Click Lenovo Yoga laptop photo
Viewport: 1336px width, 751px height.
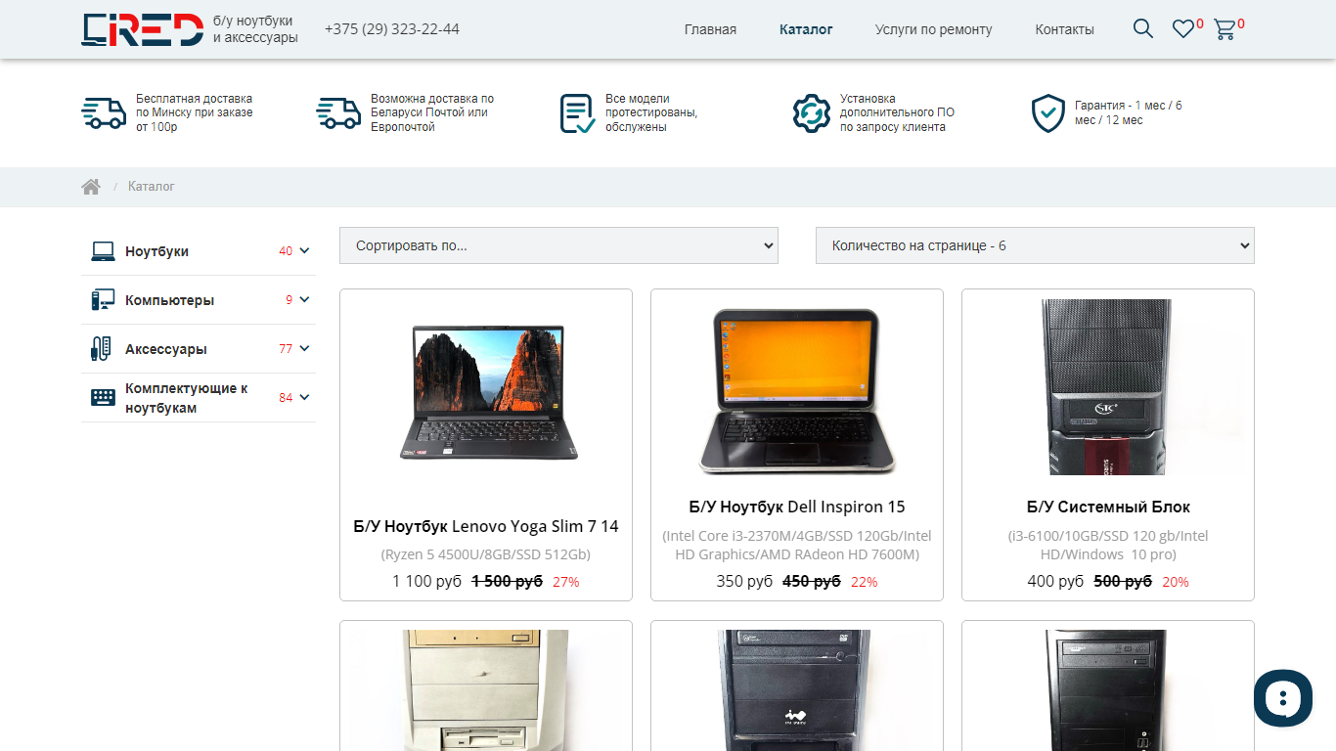point(486,392)
